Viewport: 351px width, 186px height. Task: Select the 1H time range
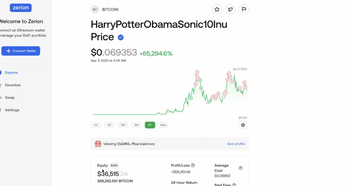(96, 125)
